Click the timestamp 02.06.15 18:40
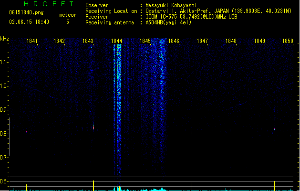The image size is (300, 191). [x=29, y=22]
